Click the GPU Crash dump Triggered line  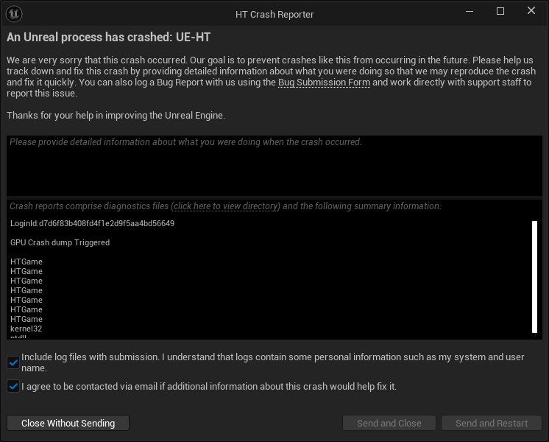[x=60, y=242]
